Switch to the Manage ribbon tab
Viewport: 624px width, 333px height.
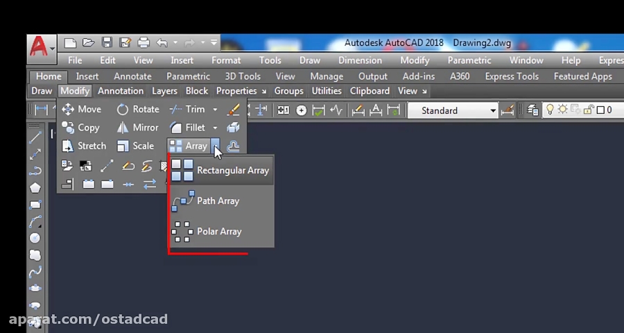click(327, 76)
